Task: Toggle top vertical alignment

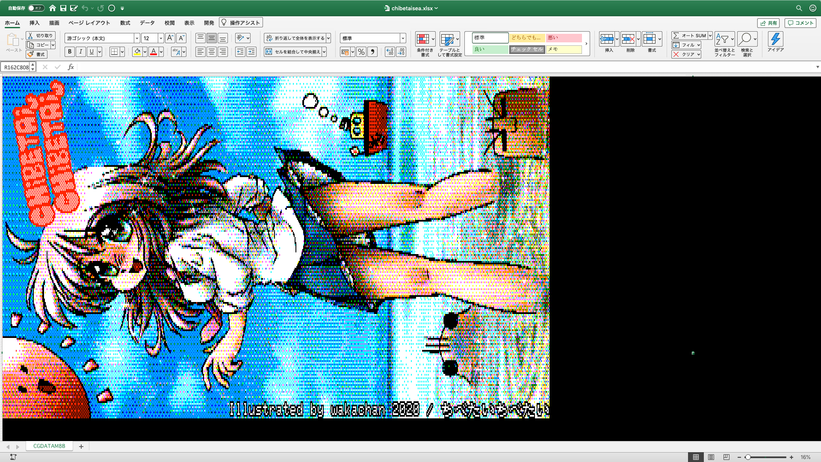Action: tap(201, 38)
